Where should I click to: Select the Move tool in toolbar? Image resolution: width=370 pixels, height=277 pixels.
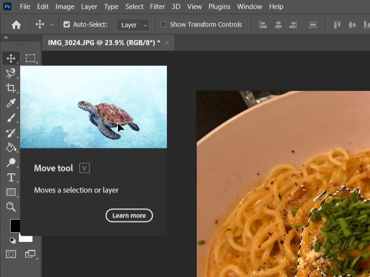pos(11,58)
